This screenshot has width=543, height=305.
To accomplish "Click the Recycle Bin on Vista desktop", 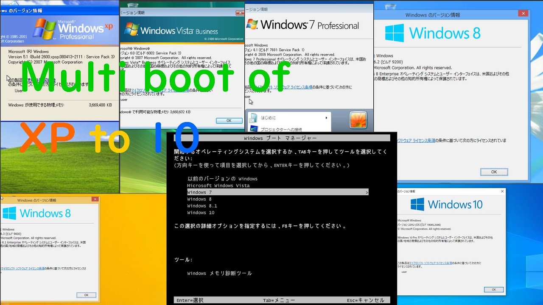I will pyautogui.click(x=133, y=4).
